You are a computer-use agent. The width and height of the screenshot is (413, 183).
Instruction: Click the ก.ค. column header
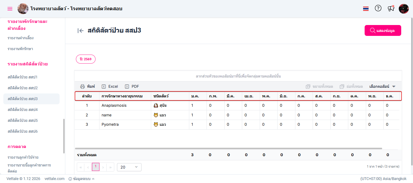[x=304, y=96]
